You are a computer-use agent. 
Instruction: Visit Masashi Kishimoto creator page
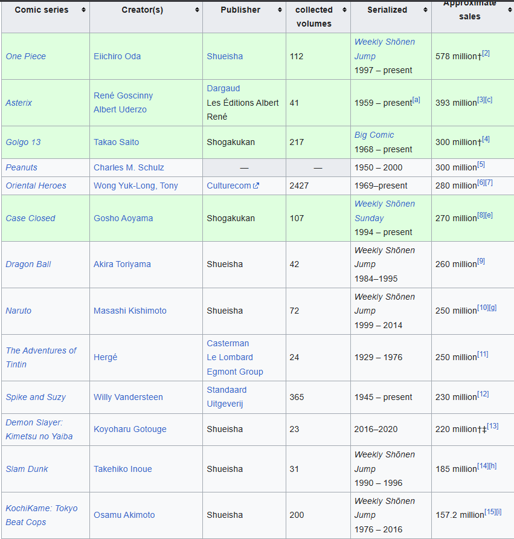pos(130,311)
